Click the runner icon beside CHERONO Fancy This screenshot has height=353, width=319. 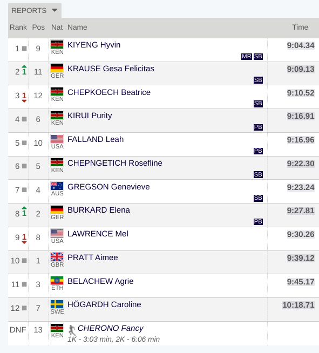coord(72,330)
